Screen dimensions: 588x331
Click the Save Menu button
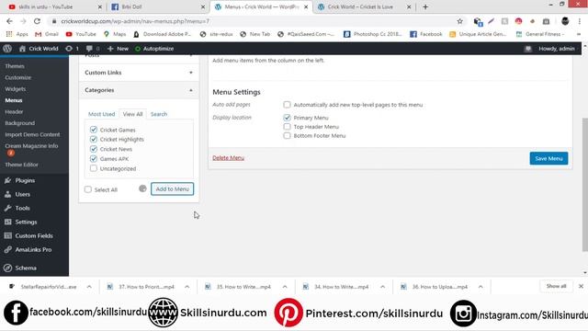(x=548, y=158)
